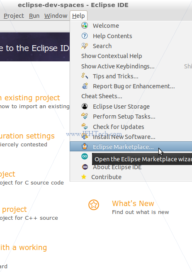Click 'Find out what is new' text
This screenshot has height=272, width=192.
[140, 212]
